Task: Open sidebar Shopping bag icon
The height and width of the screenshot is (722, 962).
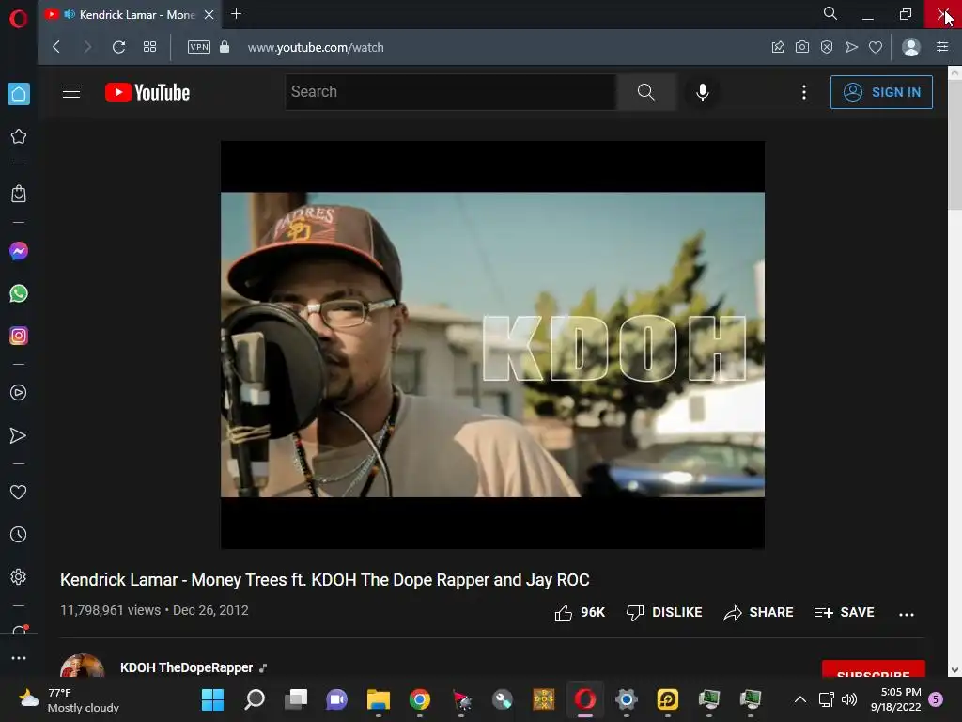Action: [x=19, y=194]
